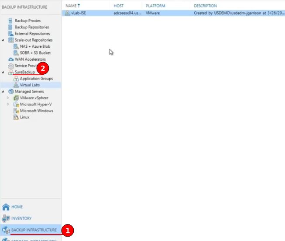Select Linux under Managed Servers
The height and width of the screenshot is (241, 285).
[x=24, y=117]
